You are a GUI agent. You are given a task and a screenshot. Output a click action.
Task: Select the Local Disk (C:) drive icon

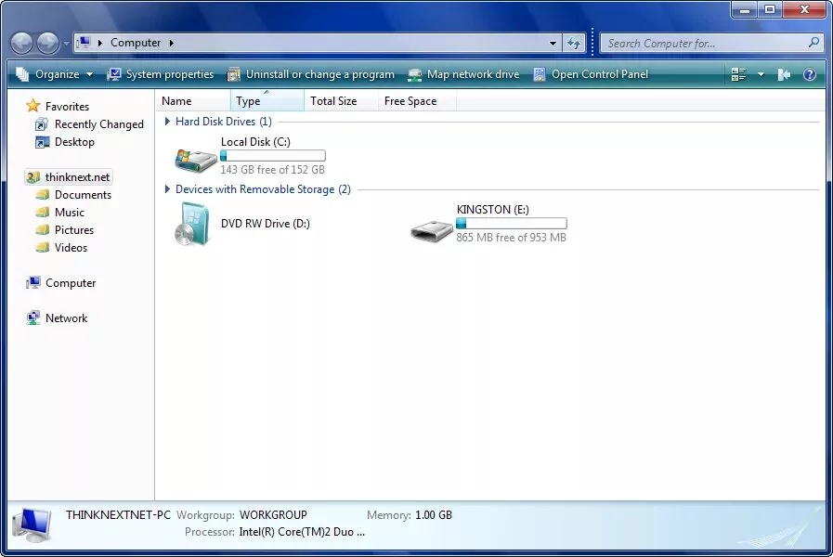(x=195, y=158)
